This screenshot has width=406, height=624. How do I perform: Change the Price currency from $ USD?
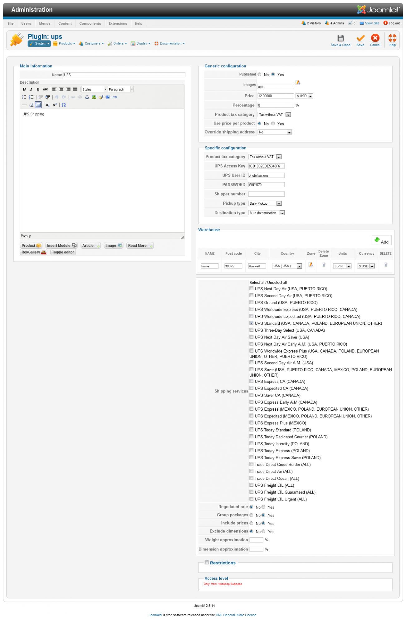tap(304, 96)
